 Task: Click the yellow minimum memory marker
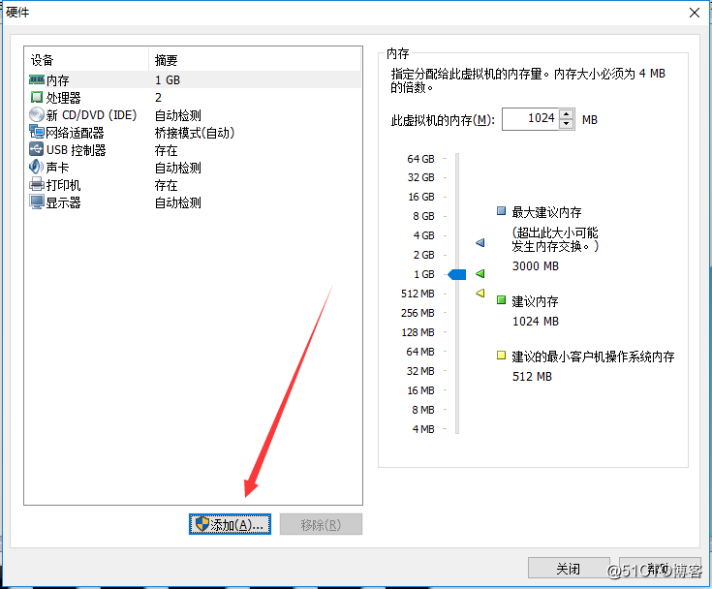[x=480, y=293]
